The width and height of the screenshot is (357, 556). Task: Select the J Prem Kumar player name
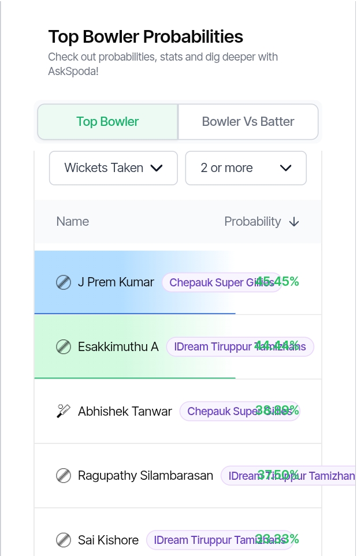coord(116,282)
